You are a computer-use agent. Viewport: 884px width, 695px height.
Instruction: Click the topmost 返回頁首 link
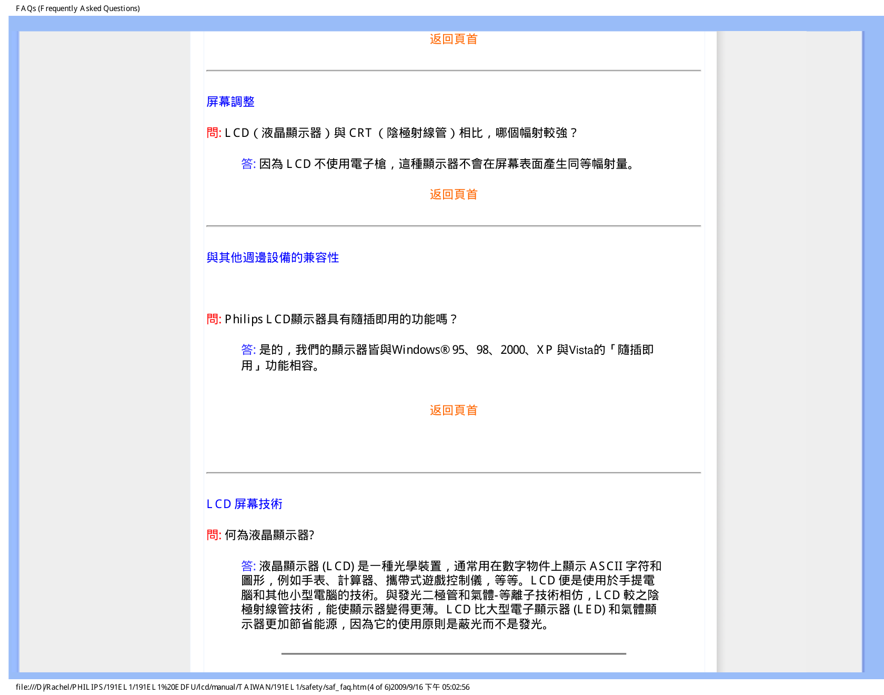point(453,39)
